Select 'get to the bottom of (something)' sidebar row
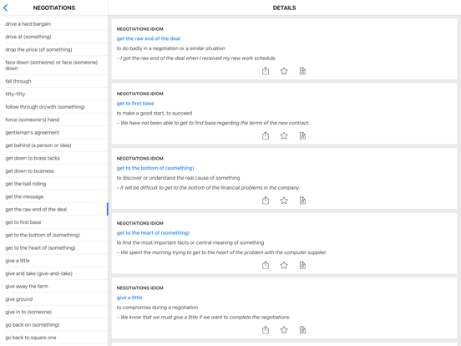461x346 pixels. click(54, 235)
